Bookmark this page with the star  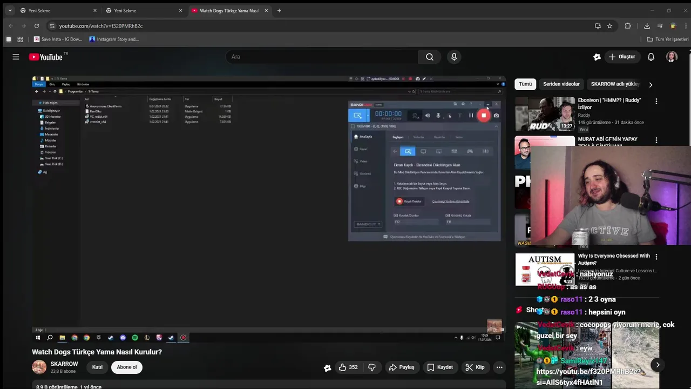click(x=609, y=26)
